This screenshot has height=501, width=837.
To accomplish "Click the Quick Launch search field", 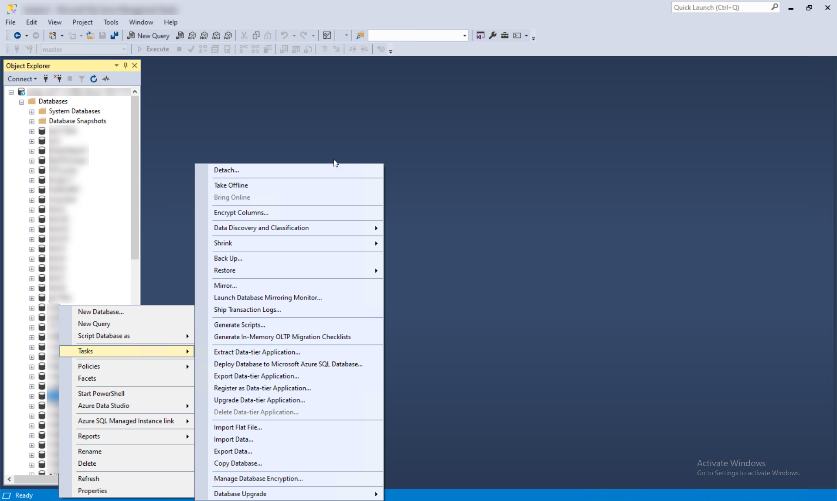I will click(721, 7).
